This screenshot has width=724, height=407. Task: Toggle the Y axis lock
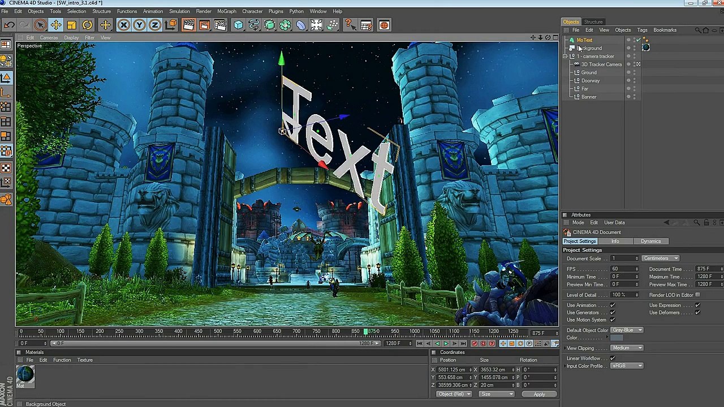pos(139,25)
